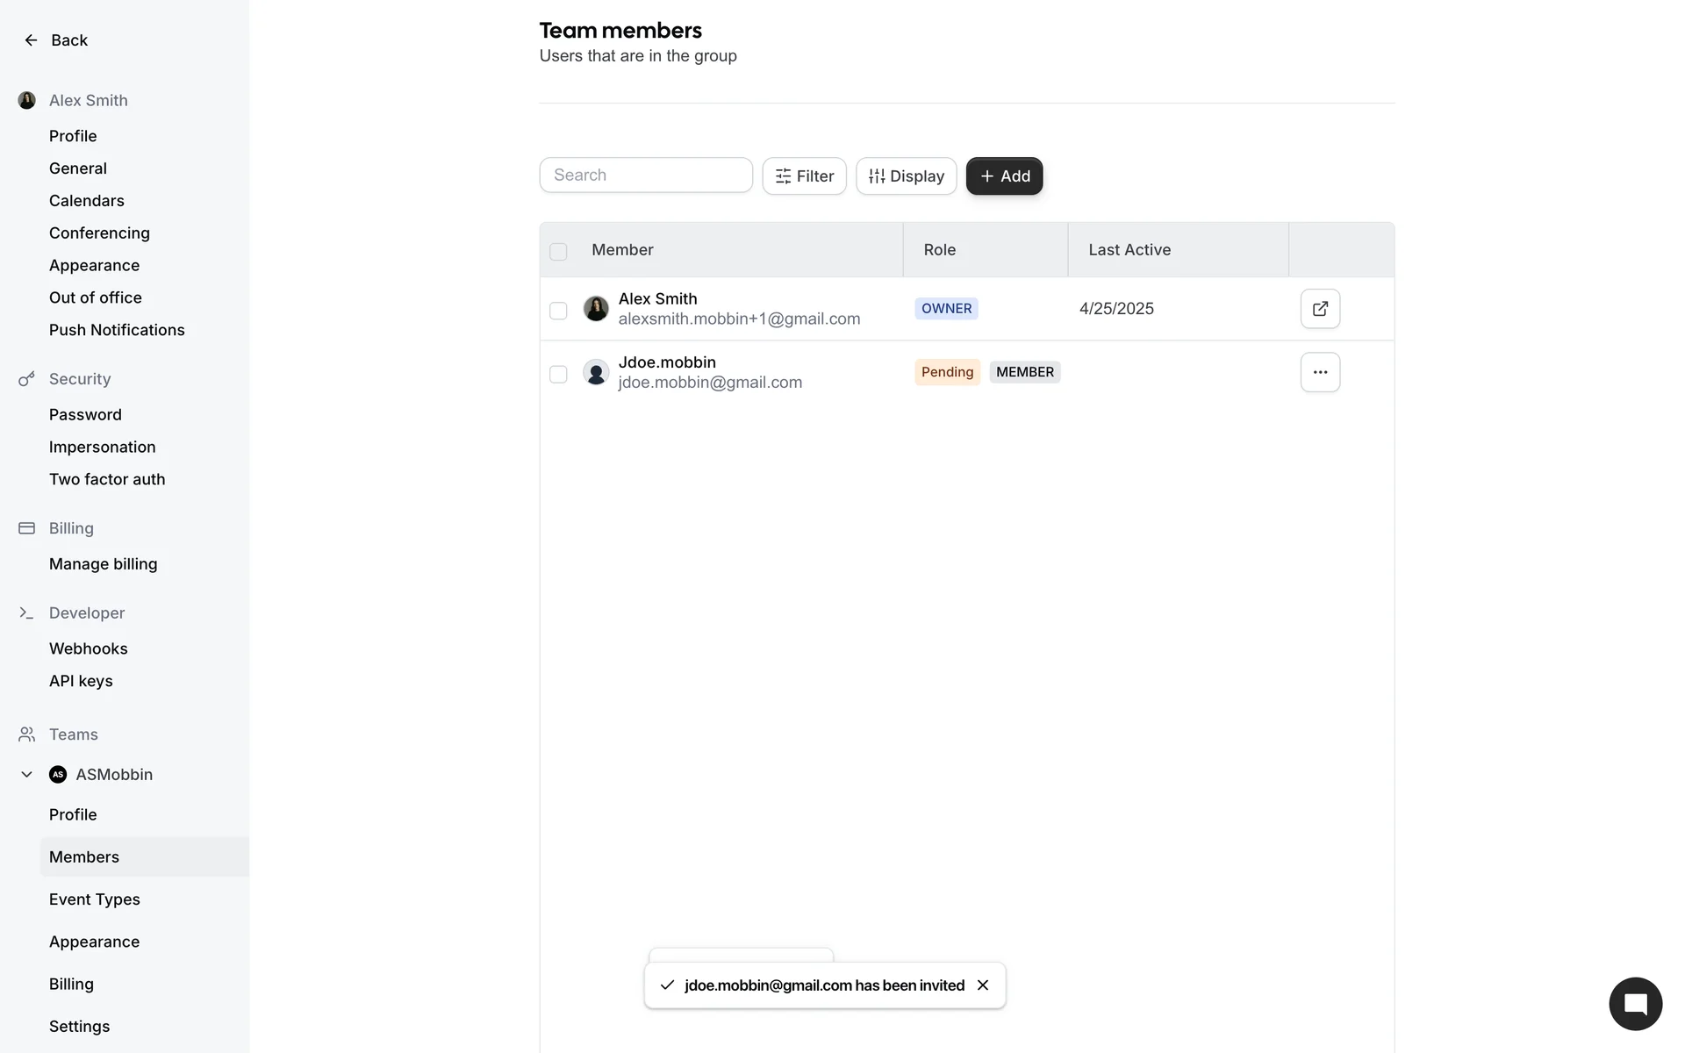This screenshot has width=1685, height=1053.
Task: Toggle the select-all members checkbox
Action: tap(558, 252)
